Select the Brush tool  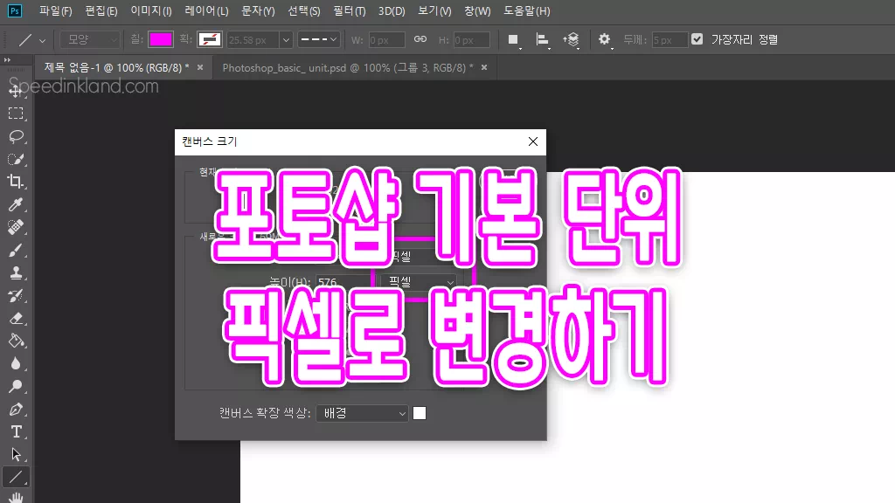[16, 250]
